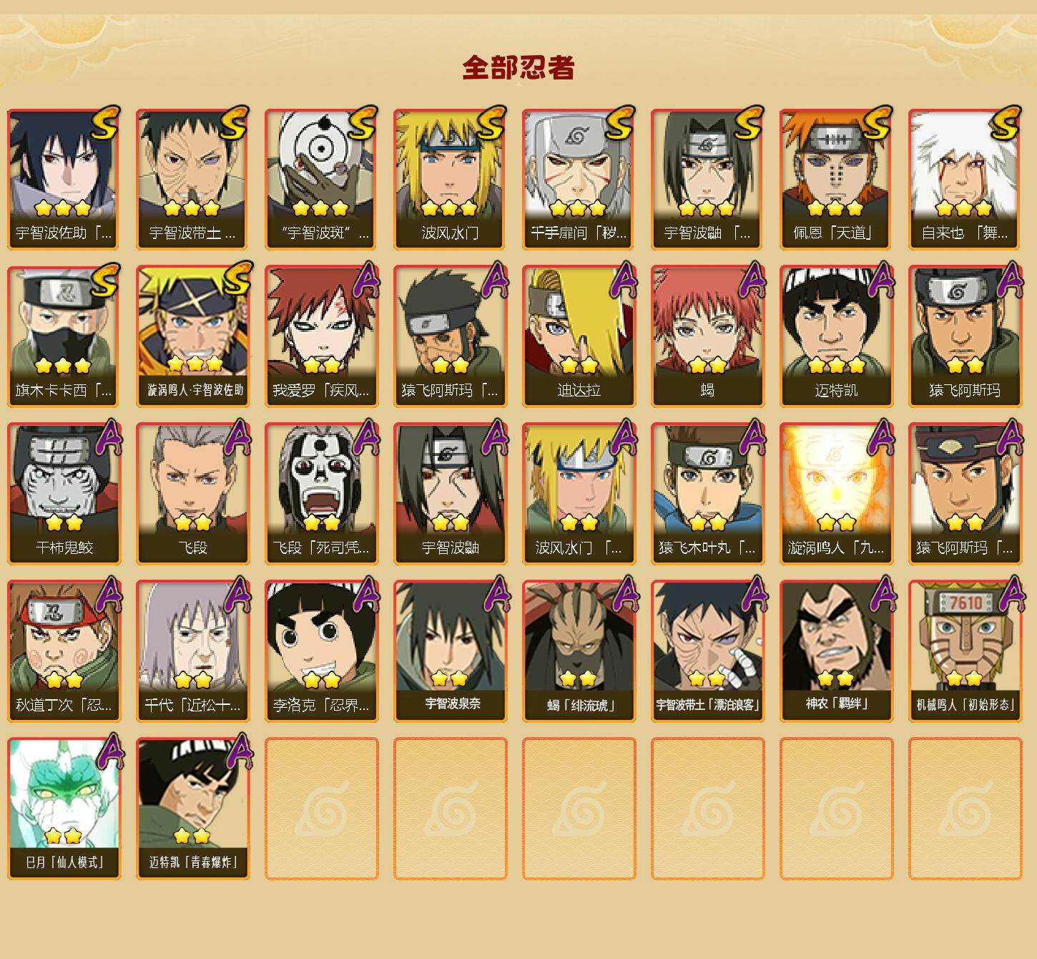Click the S rank badge on 宇智波佐助 card
This screenshot has width=1037, height=959.
point(104,123)
